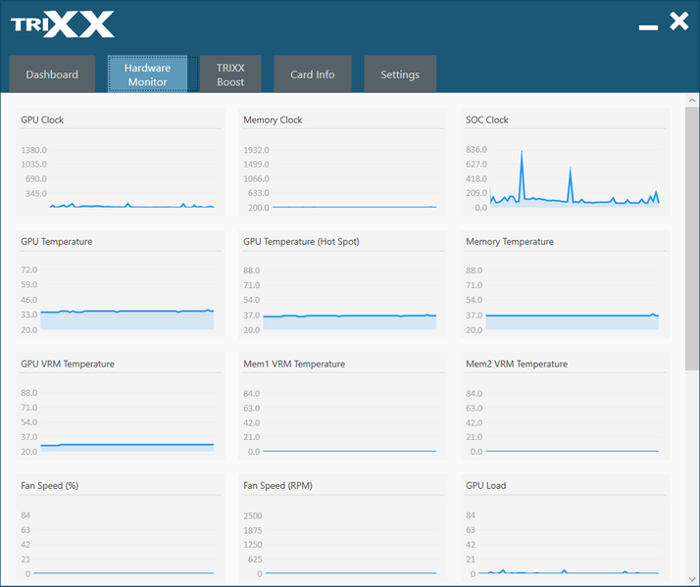
Task: Click the GPU Temperature graph
Action: [x=120, y=284]
